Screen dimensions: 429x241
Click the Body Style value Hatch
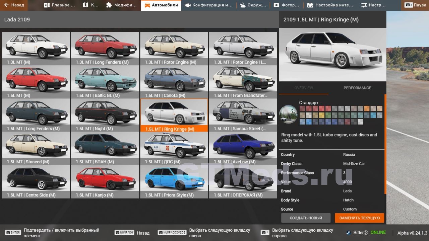coord(348,200)
